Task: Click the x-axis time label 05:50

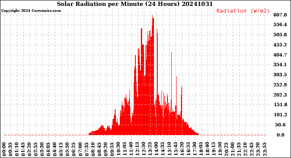Action: point(68,150)
